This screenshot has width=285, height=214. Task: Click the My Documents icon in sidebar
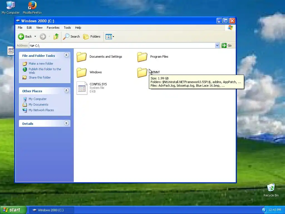click(25, 105)
